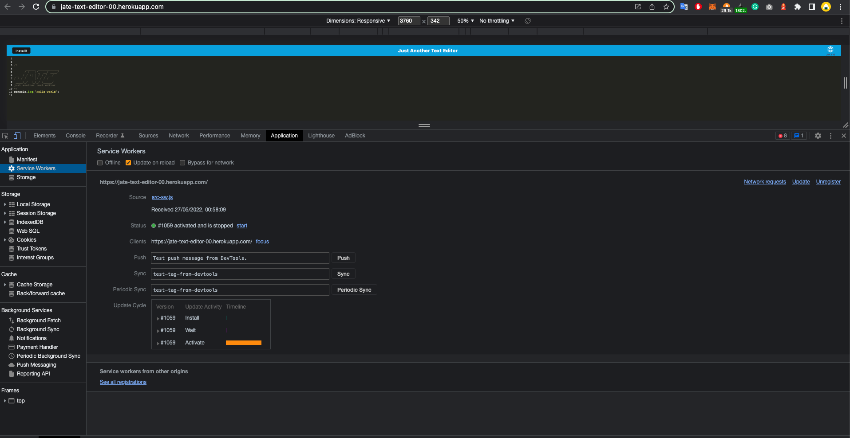Viewport: 850px width, 438px height.
Task: Expand the top frame in Frames section
Action: coord(5,400)
